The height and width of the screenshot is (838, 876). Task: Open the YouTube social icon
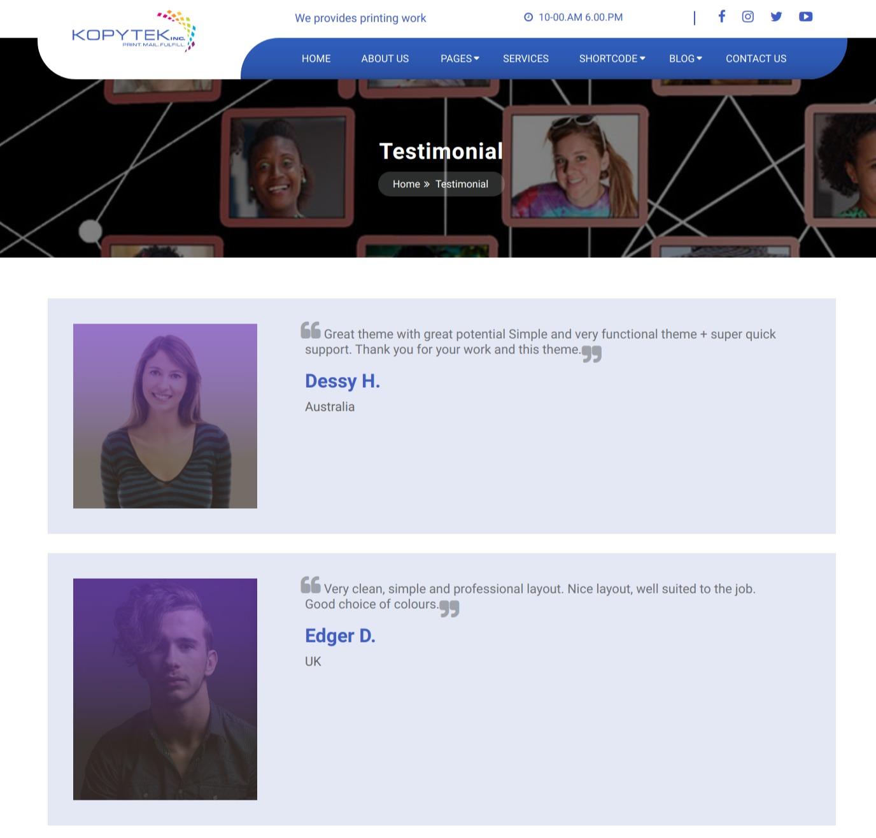(806, 17)
